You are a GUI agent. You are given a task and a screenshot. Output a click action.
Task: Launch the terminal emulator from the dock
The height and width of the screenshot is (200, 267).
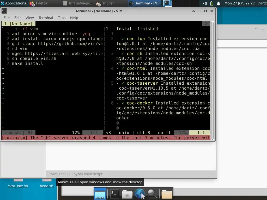(114, 193)
